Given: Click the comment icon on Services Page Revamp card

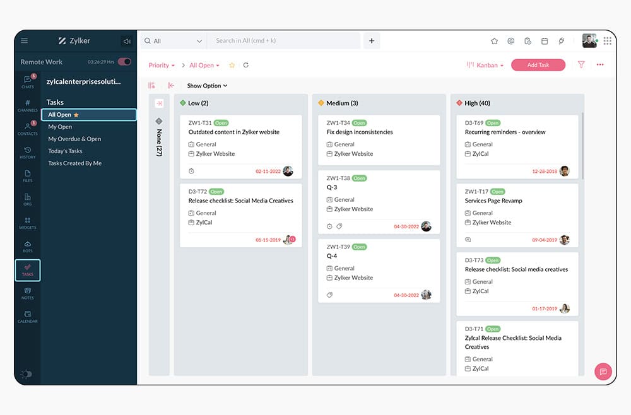Looking at the screenshot, I should coord(468,240).
